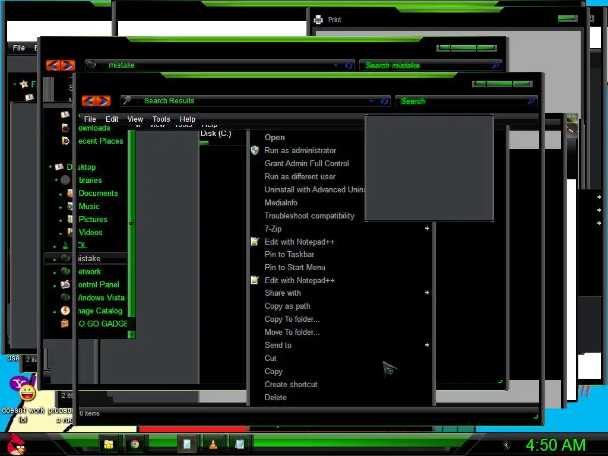Viewport: 608px width, 456px height.
Task: Click the 4:50 AM taskbar clock
Action: pos(556,445)
